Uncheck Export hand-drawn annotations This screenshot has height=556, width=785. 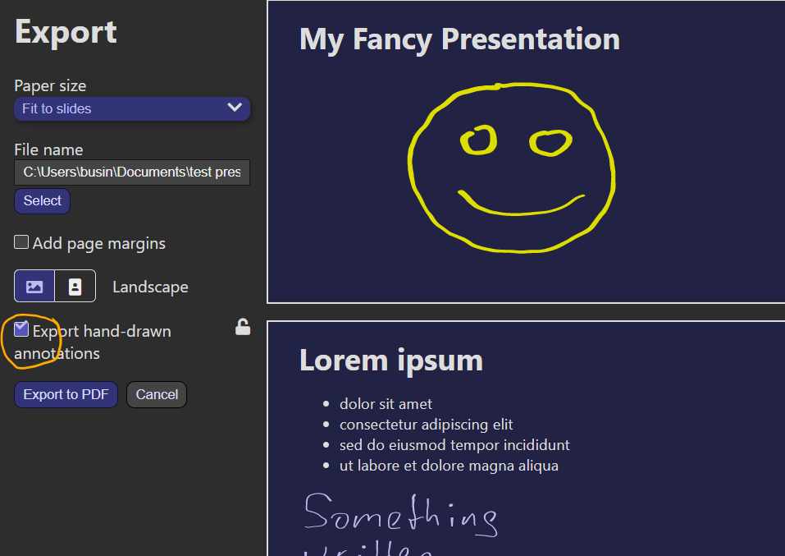click(21, 329)
